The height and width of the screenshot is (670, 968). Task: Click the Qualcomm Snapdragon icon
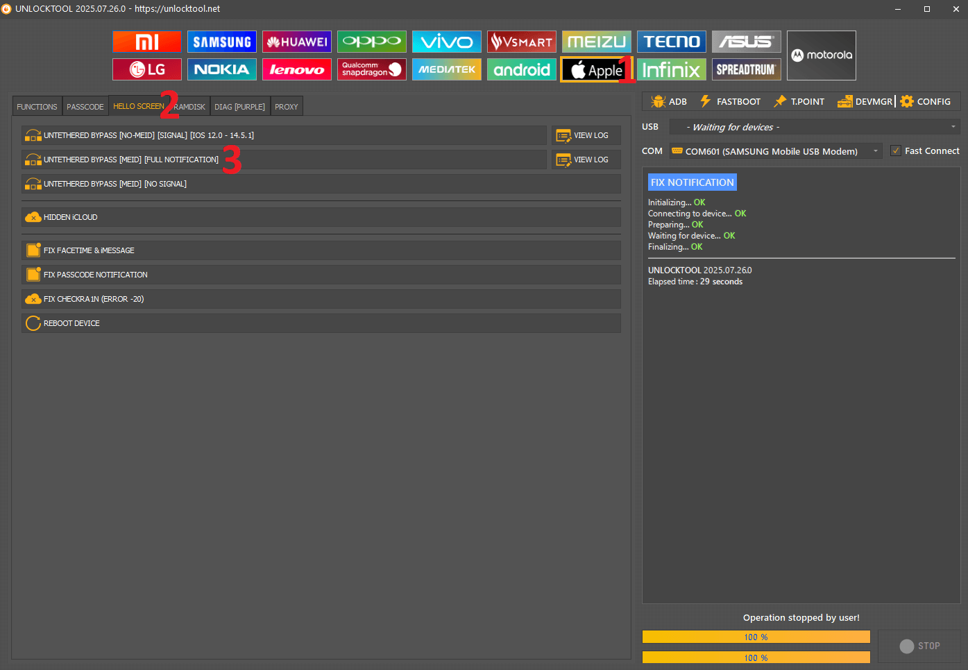(371, 69)
